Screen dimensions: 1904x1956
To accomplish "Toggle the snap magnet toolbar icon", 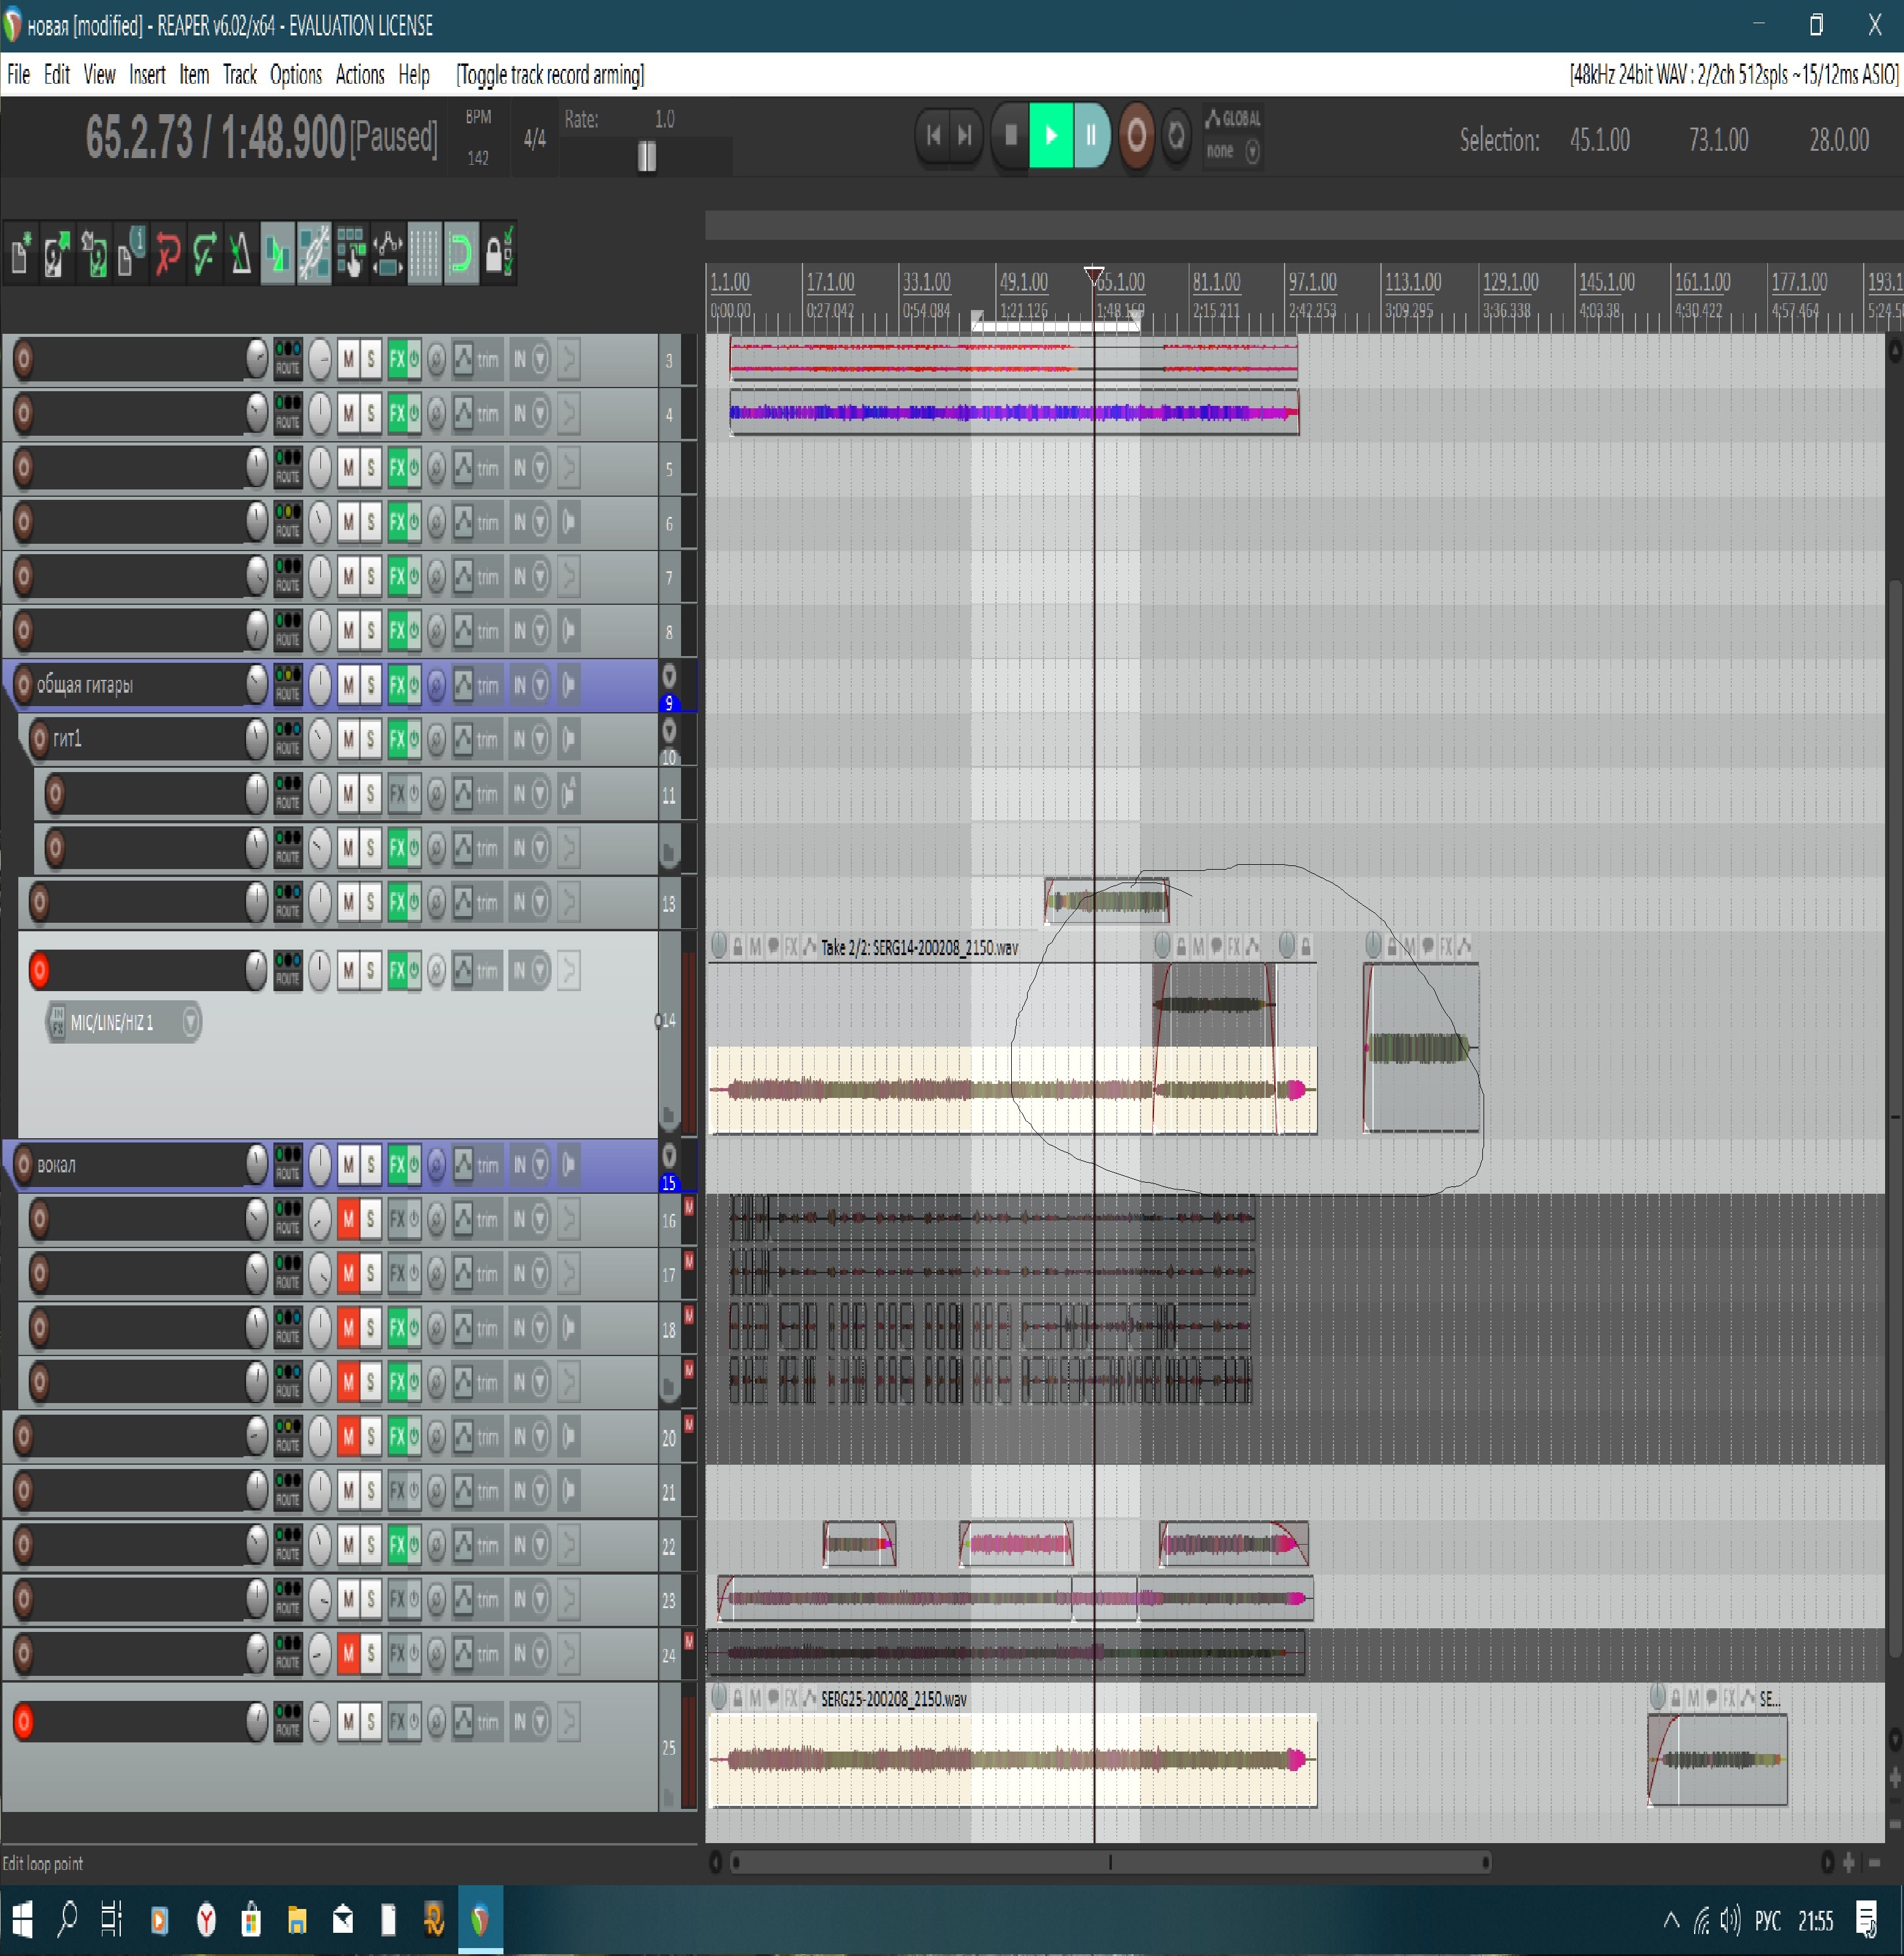I will click(460, 254).
